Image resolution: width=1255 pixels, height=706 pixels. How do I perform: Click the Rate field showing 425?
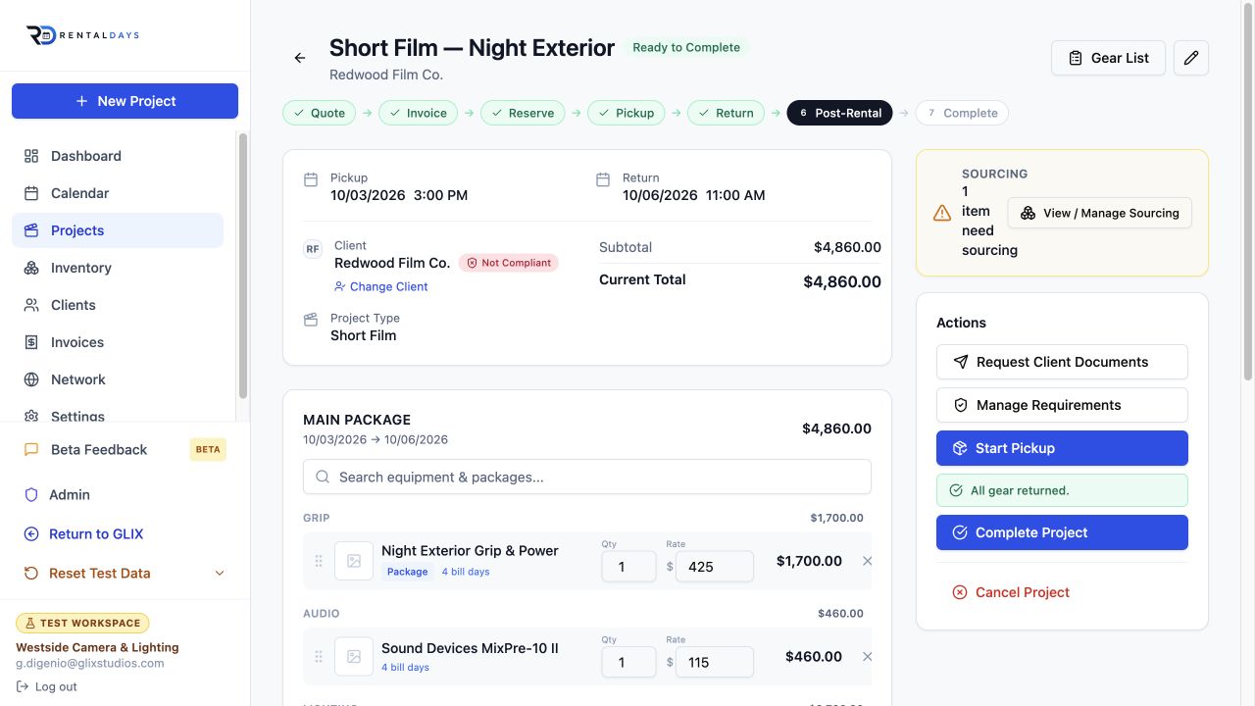pos(715,566)
